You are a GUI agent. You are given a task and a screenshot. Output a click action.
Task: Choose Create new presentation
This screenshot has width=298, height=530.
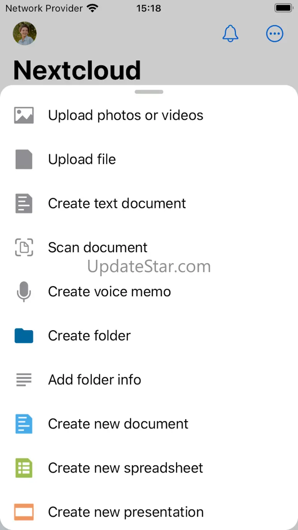point(149,512)
